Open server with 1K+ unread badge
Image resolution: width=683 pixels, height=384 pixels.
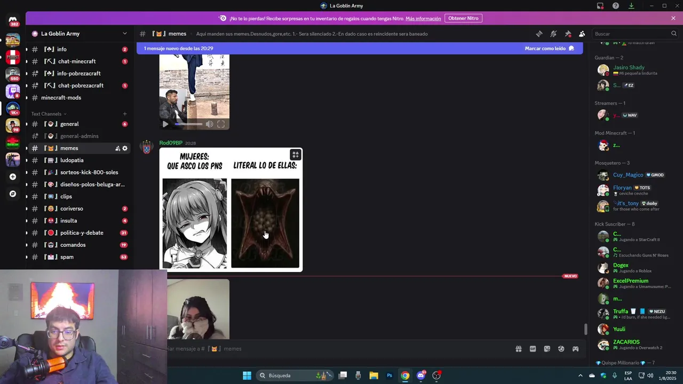[x=13, y=108]
